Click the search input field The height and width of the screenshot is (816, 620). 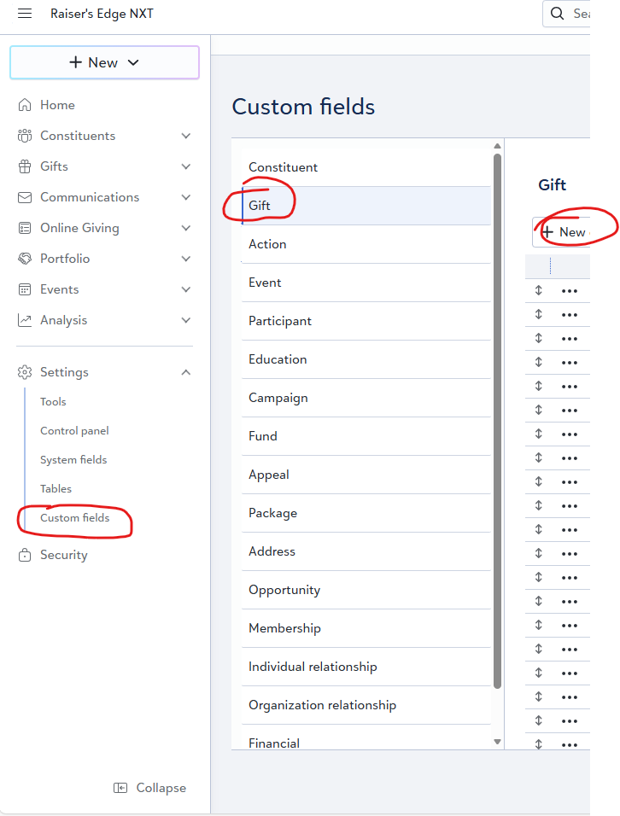566,14
